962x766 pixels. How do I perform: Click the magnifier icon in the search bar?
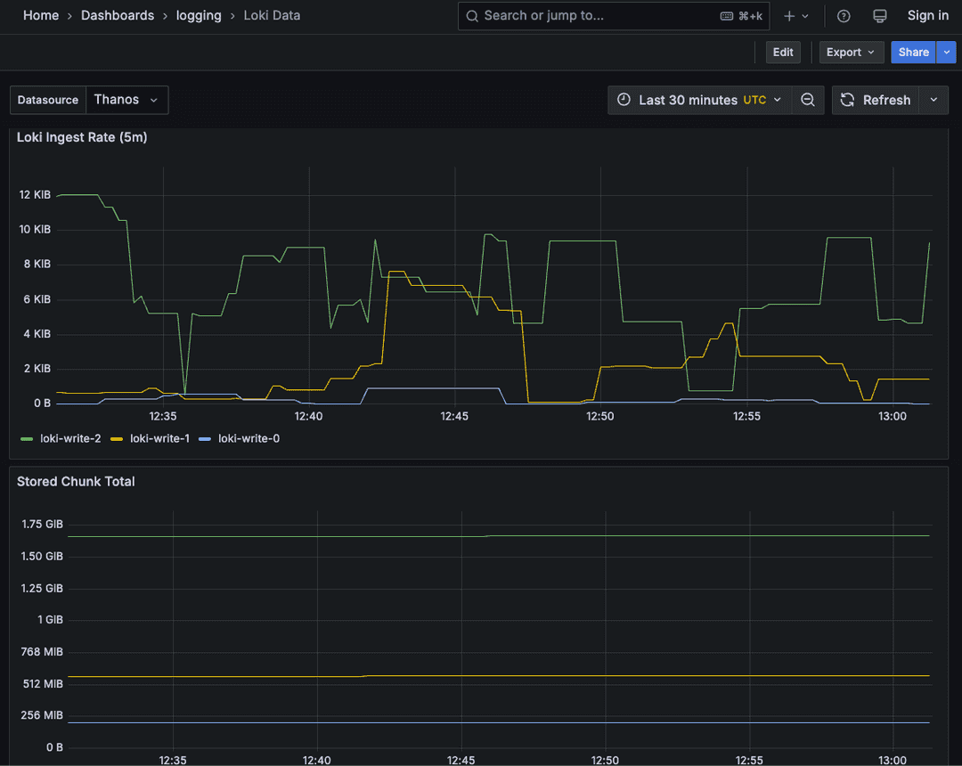tap(472, 15)
